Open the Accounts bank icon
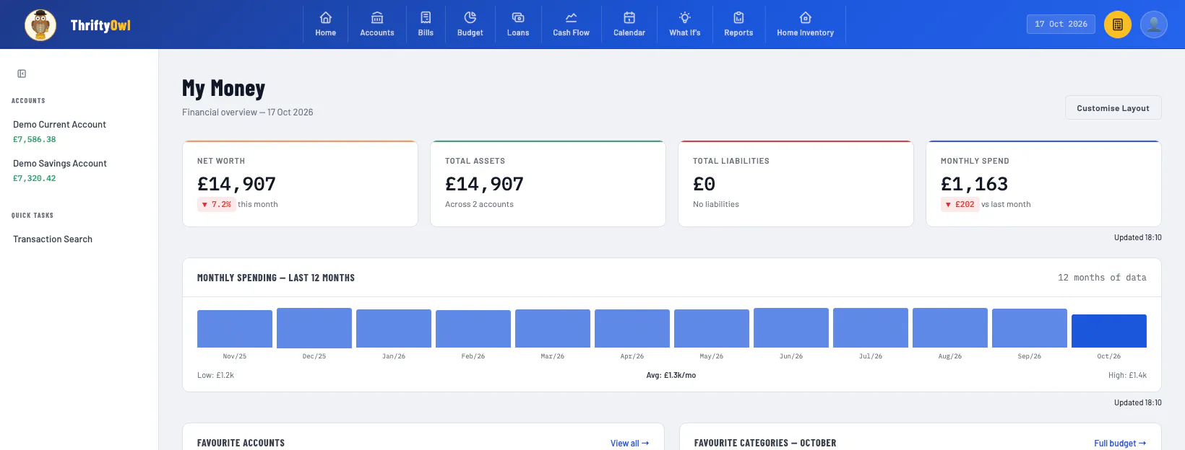This screenshot has height=450, width=1185. click(x=377, y=17)
